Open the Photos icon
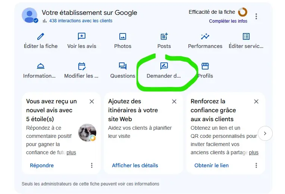285x194 pixels. [x=123, y=36]
